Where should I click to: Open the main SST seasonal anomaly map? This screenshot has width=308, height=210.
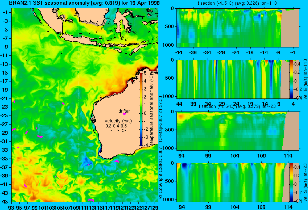[x=85, y=105]
